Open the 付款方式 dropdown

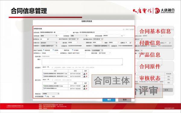point(49,43)
